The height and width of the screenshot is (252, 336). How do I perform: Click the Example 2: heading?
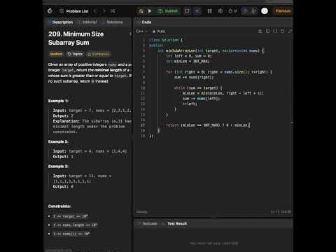point(58,141)
